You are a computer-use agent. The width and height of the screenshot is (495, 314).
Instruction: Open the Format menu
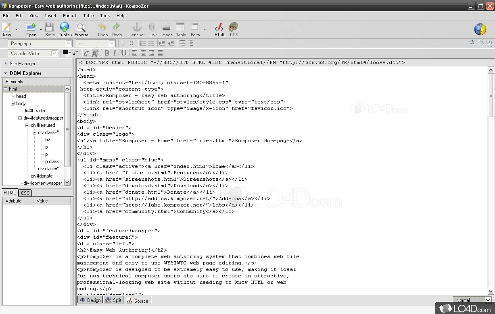pyautogui.click(x=70, y=16)
